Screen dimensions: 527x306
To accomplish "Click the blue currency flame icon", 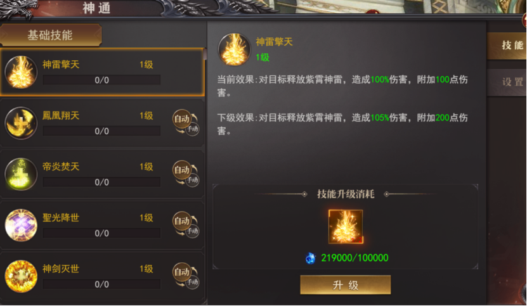I will (x=311, y=258).
